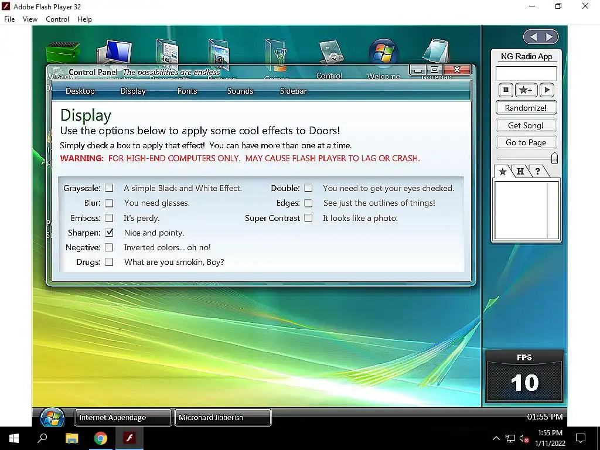
Task: Enable the Edges effect checkbox
Action: pos(308,203)
